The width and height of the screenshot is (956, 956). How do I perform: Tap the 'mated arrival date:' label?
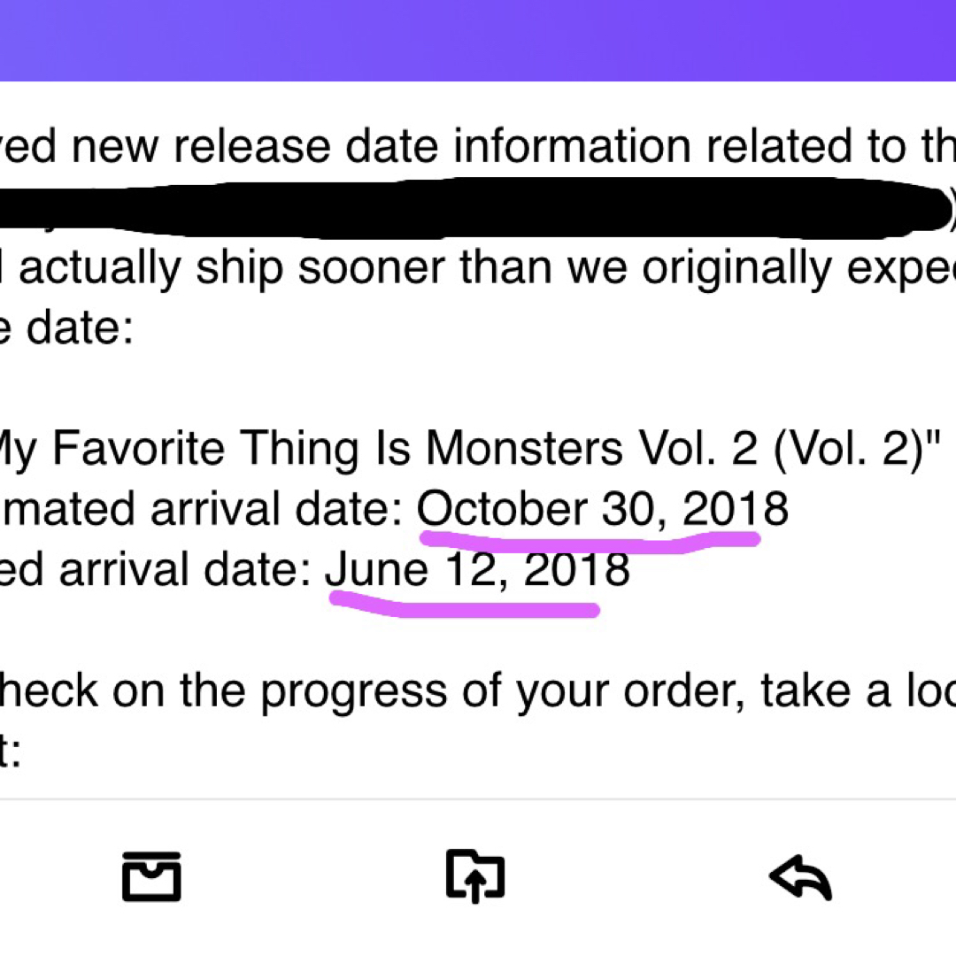coord(202,510)
